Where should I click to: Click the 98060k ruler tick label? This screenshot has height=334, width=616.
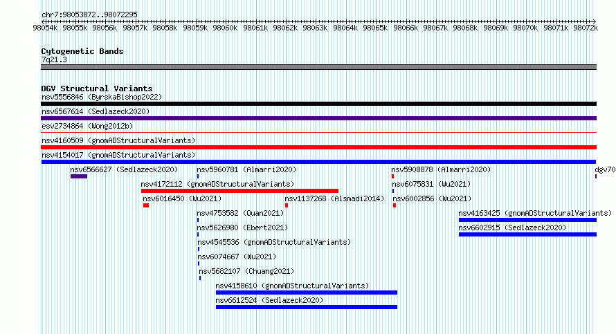pyautogui.click(x=225, y=28)
